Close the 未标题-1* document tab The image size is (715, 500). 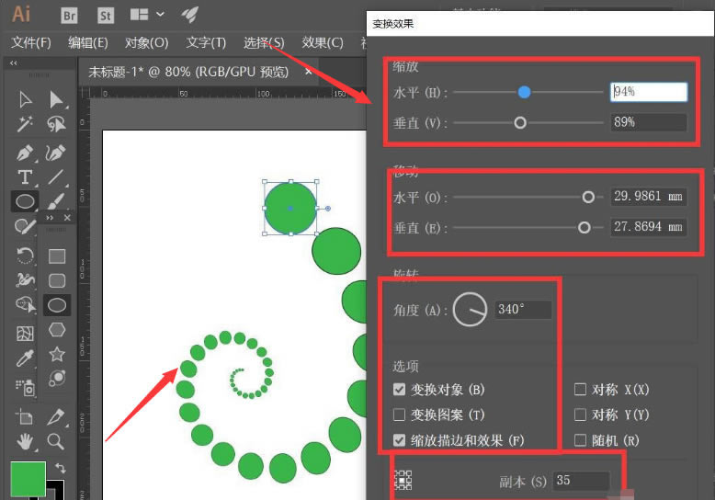(309, 72)
